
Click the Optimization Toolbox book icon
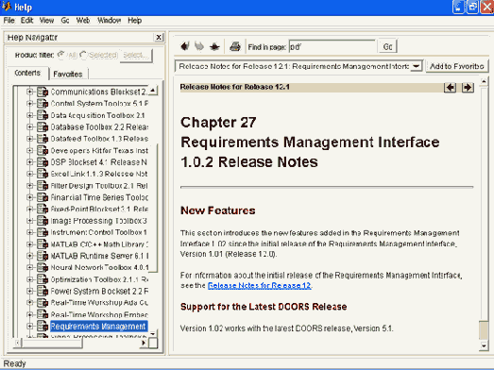(x=43, y=279)
